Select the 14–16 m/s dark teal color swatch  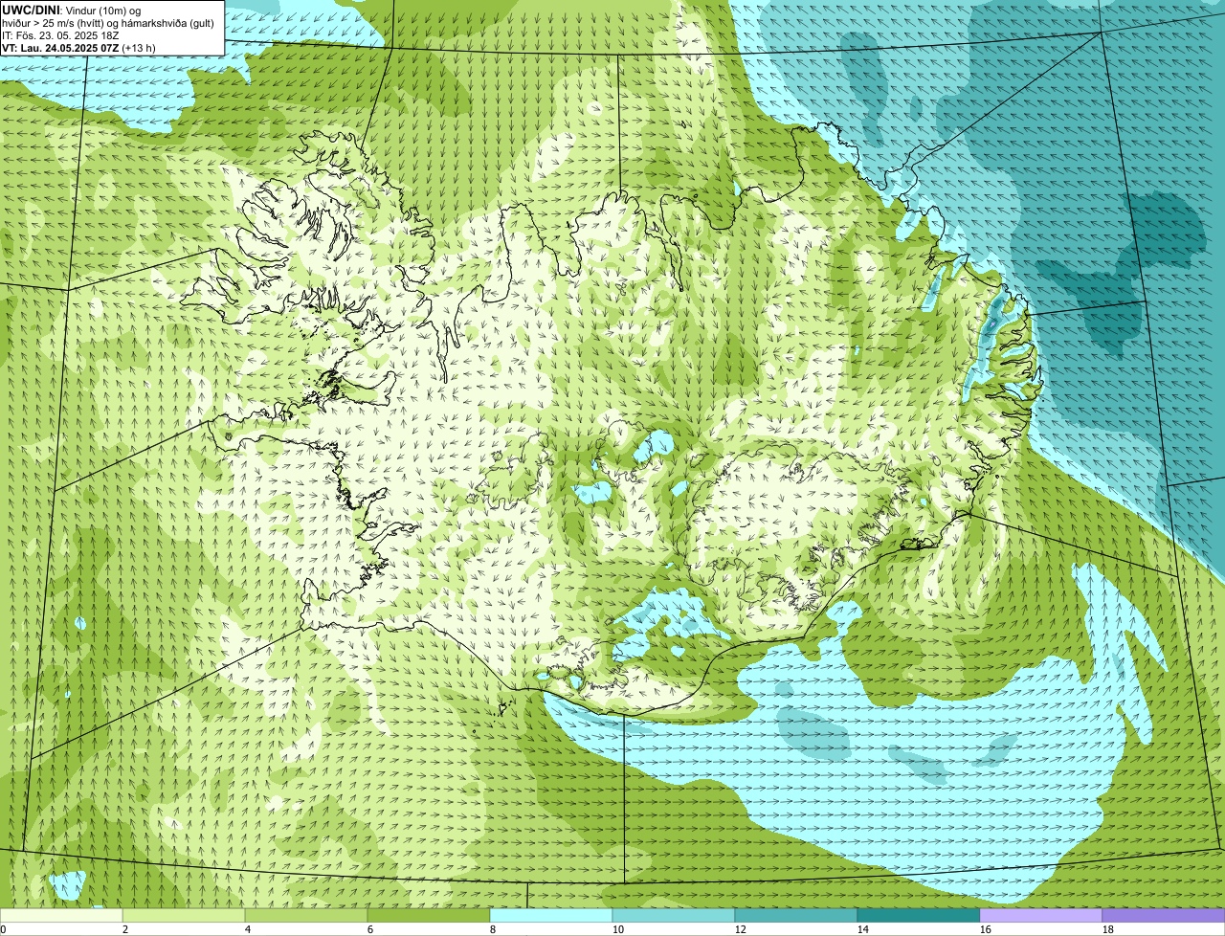(x=919, y=916)
